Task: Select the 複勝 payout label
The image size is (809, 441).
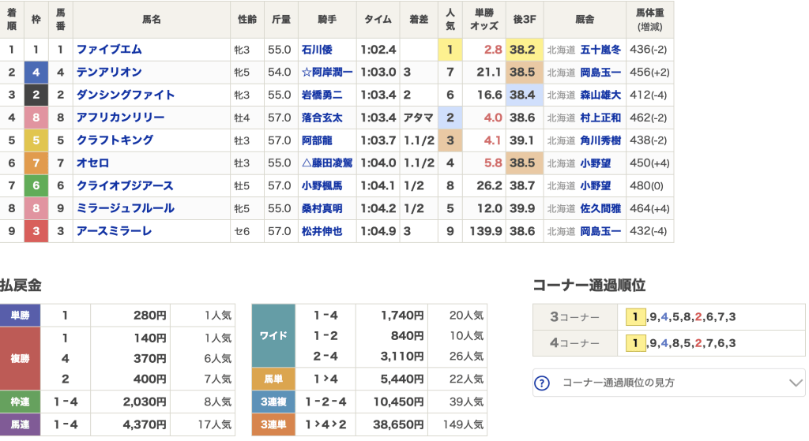Action: pyautogui.click(x=20, y=359)
